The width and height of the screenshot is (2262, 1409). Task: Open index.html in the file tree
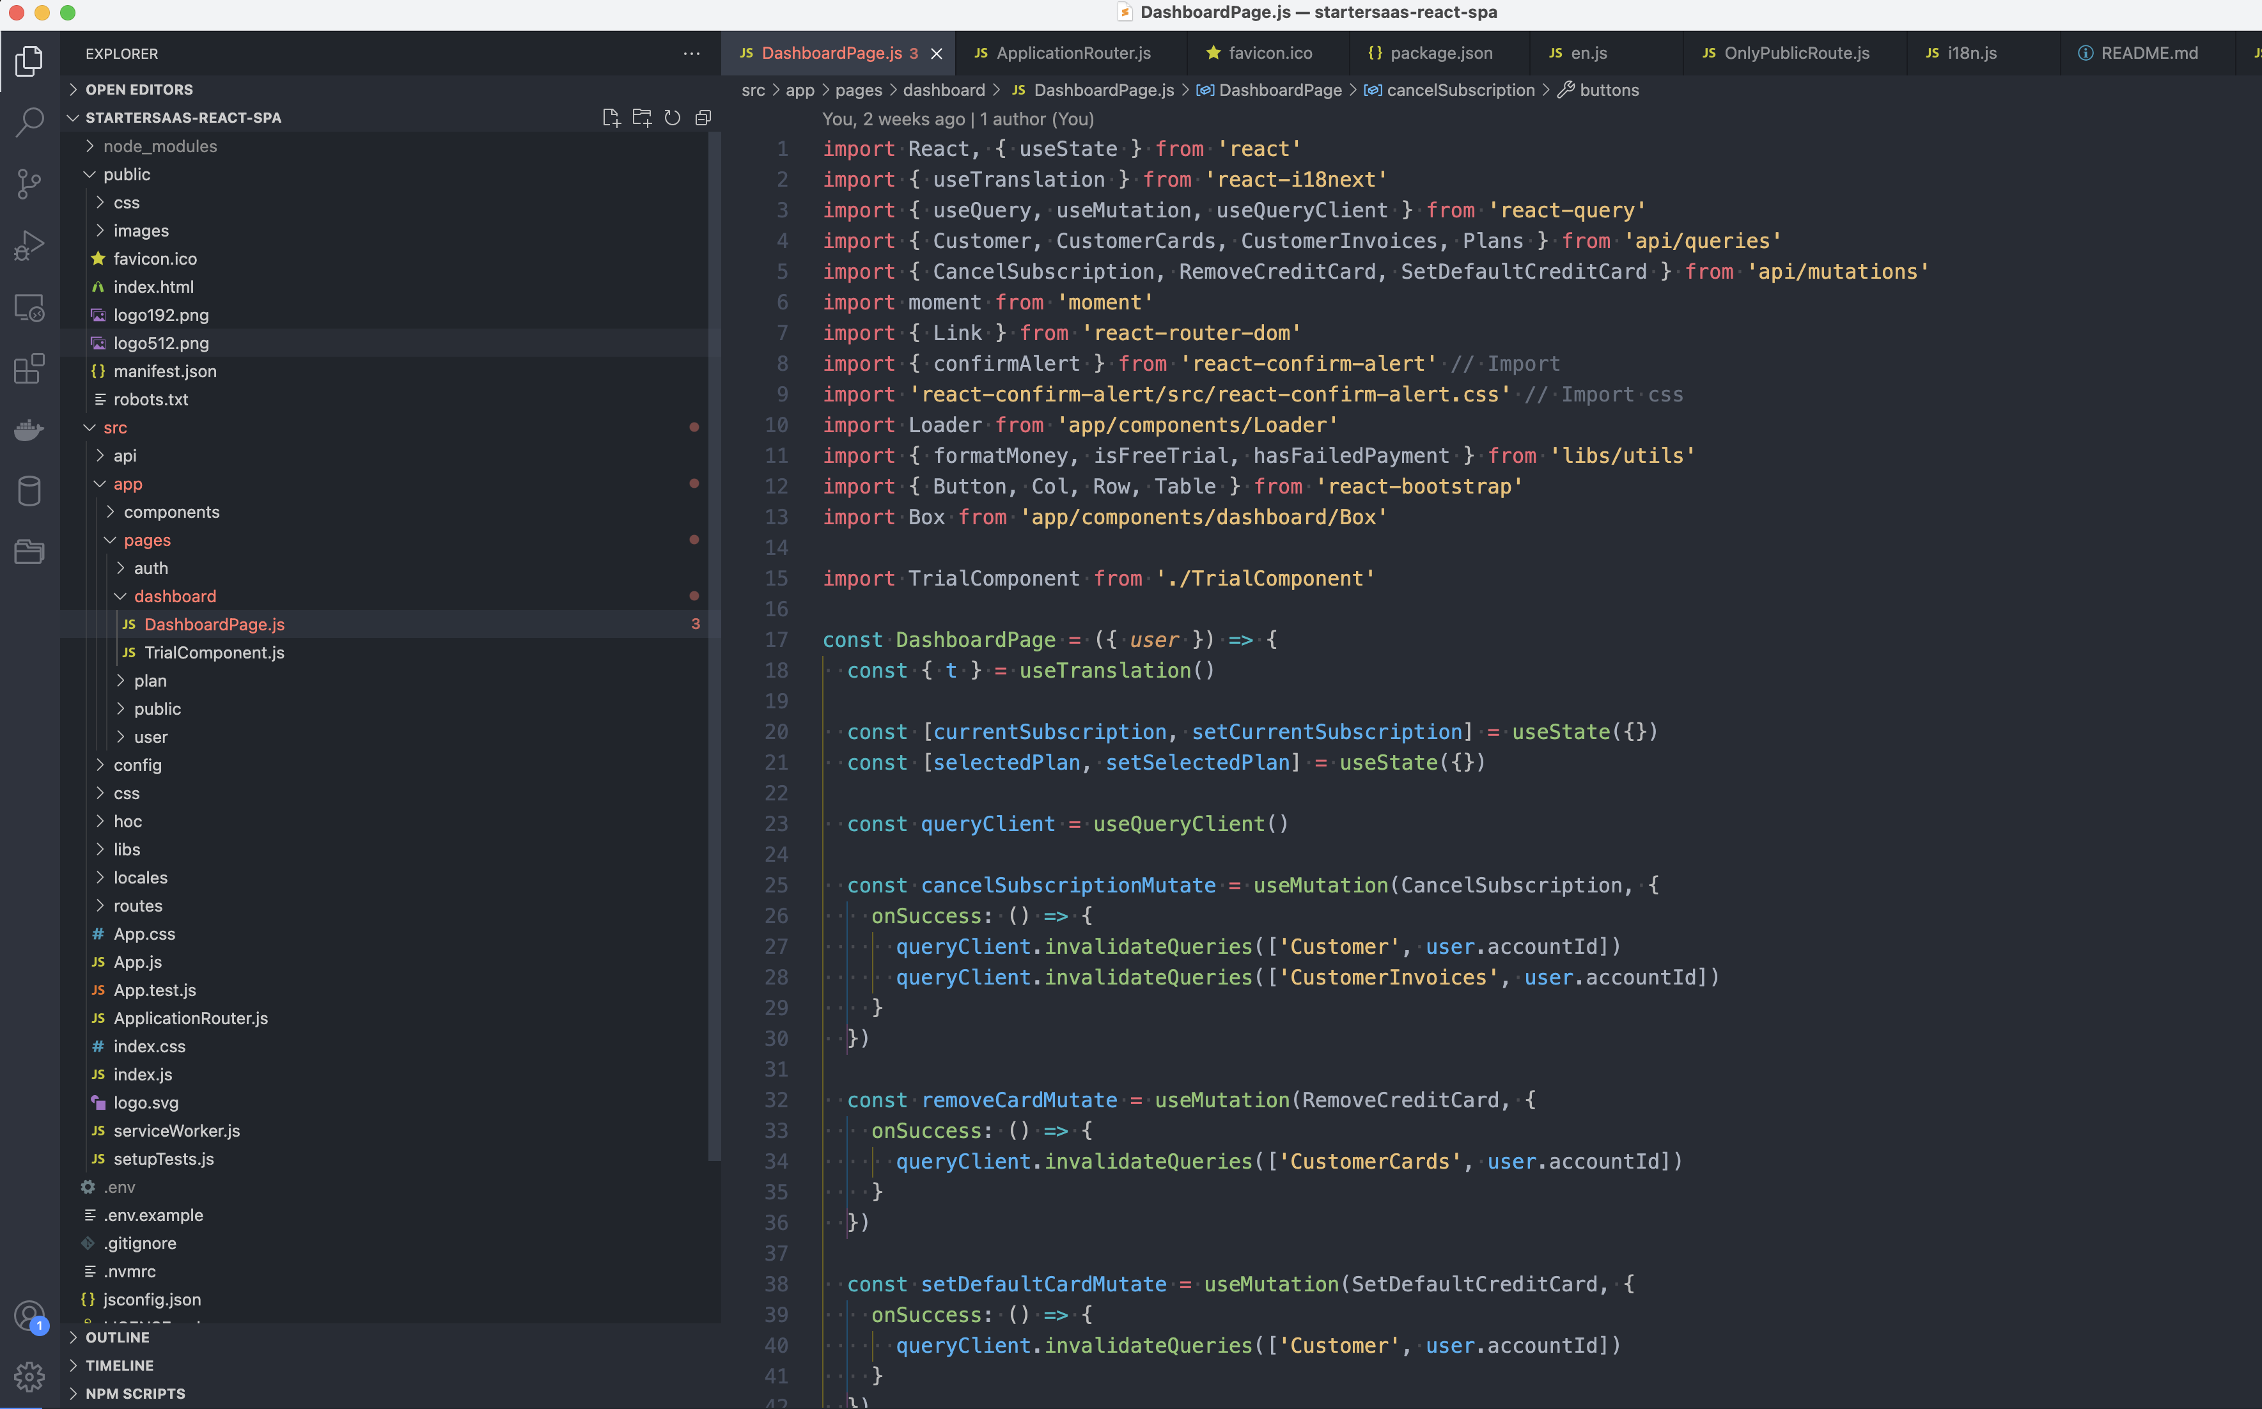pyautogui.click(x=384, y=287)
